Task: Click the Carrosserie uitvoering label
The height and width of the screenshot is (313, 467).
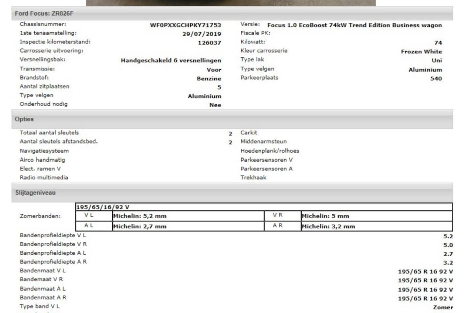Action: point(51,50)
